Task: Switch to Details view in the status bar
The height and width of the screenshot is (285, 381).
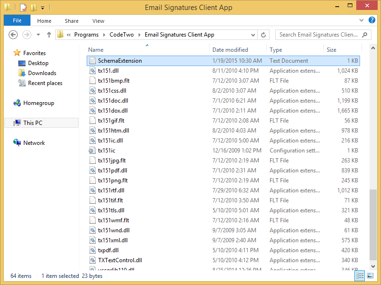Action: click(360, 275)
